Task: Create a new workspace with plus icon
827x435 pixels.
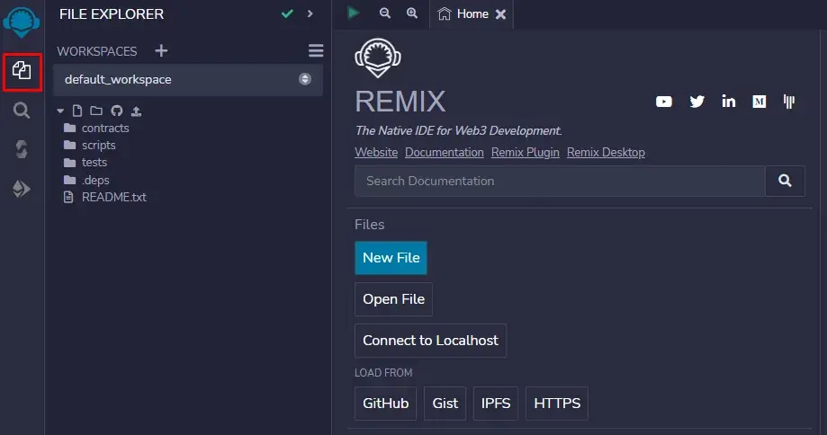Action: coord(161,50)
